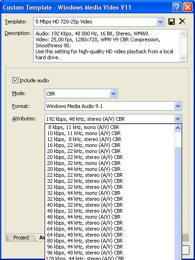Close the Custom Template dialog
Viewport: 195px width, 260px height.
coord(188,7)
